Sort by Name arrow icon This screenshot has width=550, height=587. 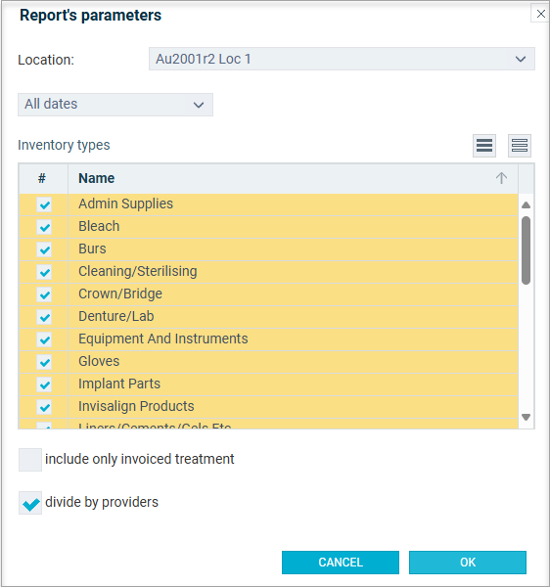pos(501,178)
